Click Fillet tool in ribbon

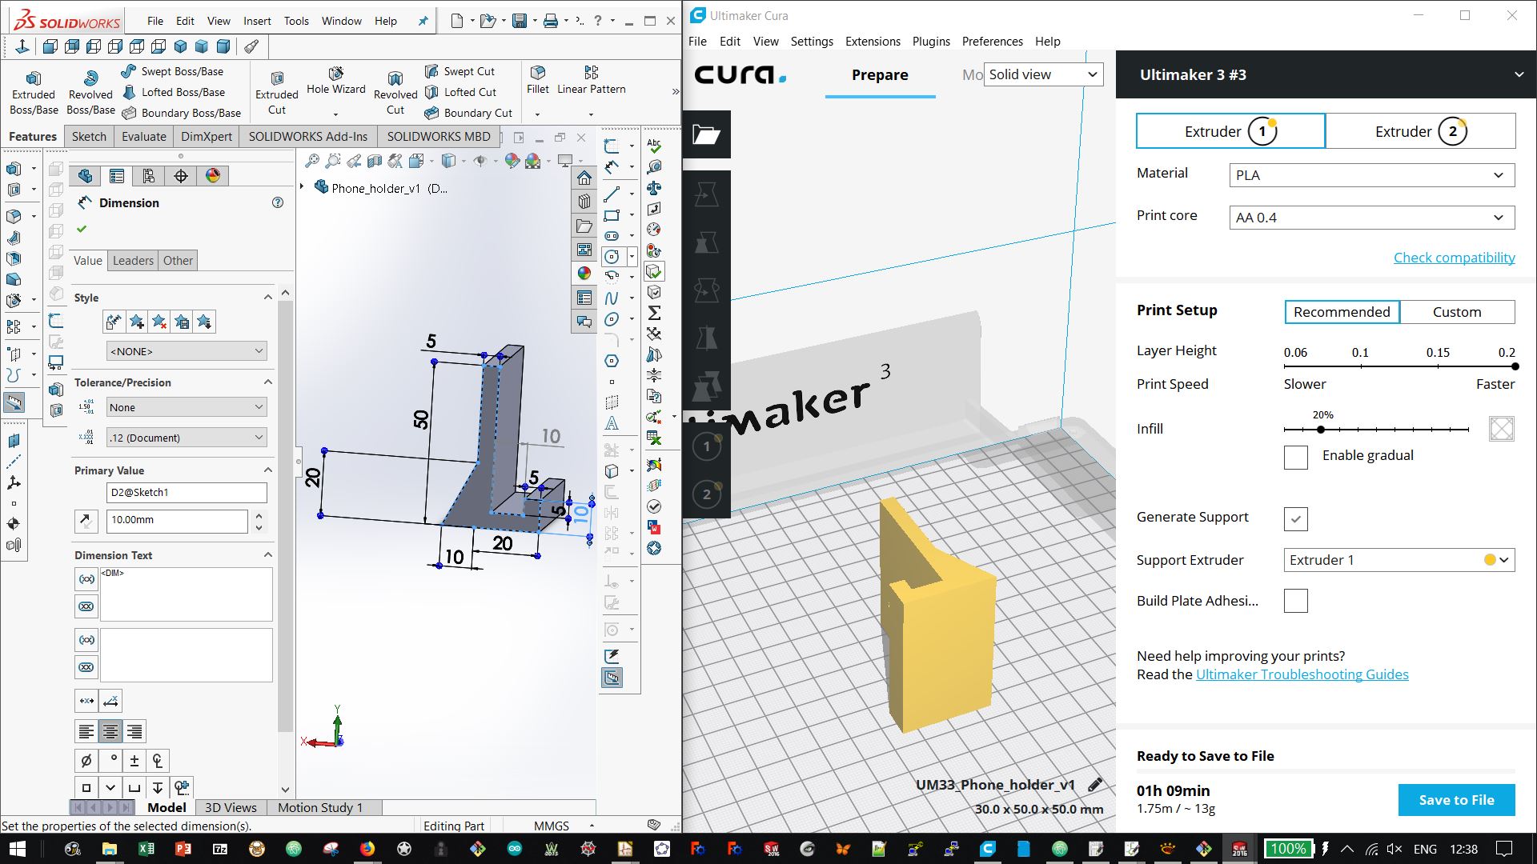[538, 81]
